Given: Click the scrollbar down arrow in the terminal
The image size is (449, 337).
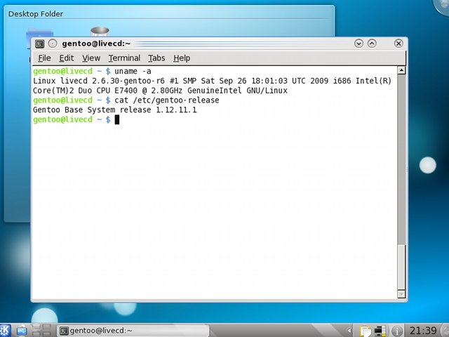Looking at the screenshot, I should pyautogui.click(x=401, y=294).
